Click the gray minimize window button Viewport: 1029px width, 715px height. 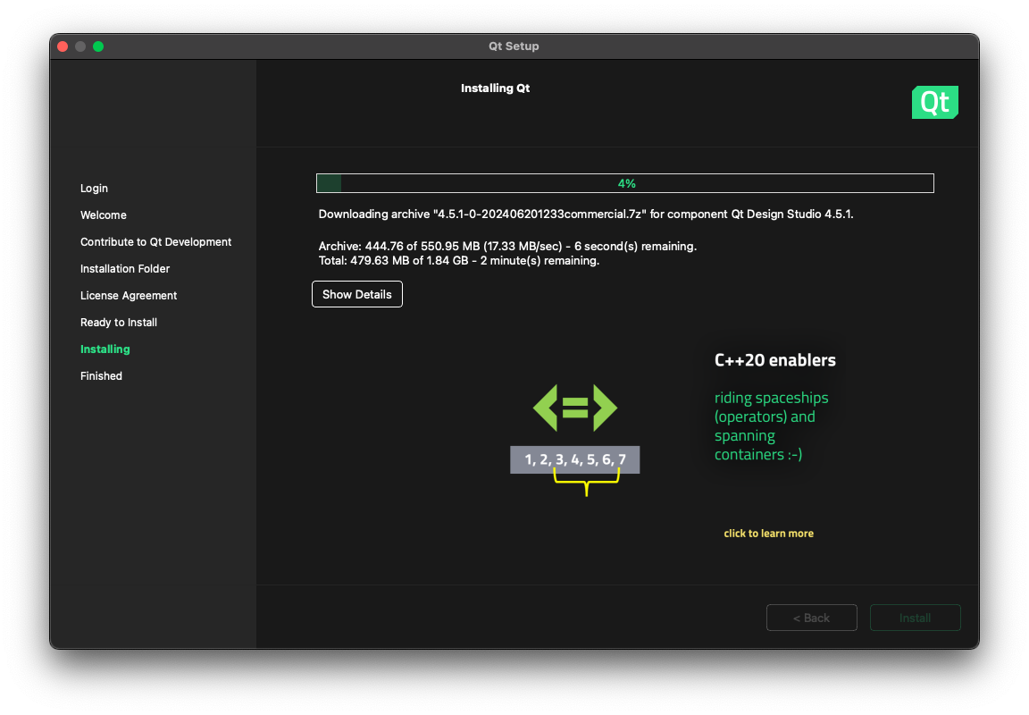coord(80,46)
